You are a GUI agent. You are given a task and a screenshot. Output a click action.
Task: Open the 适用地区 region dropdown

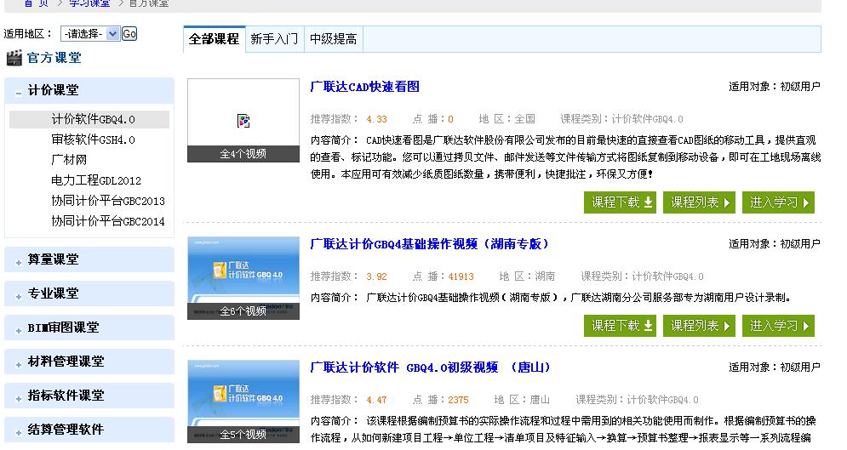89,34
